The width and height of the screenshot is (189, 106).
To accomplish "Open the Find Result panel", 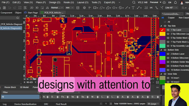I will click(61, 104).
